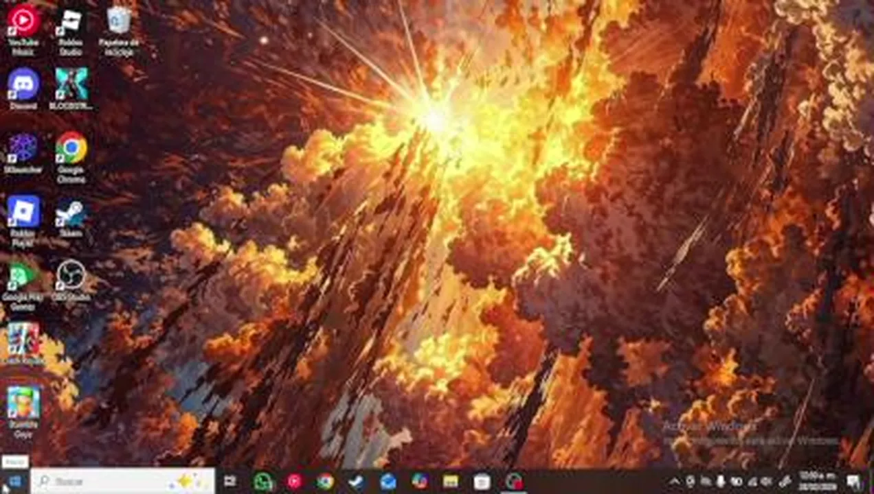
Task: Open File Explorer from the taskbar
Action: [450, 482]
